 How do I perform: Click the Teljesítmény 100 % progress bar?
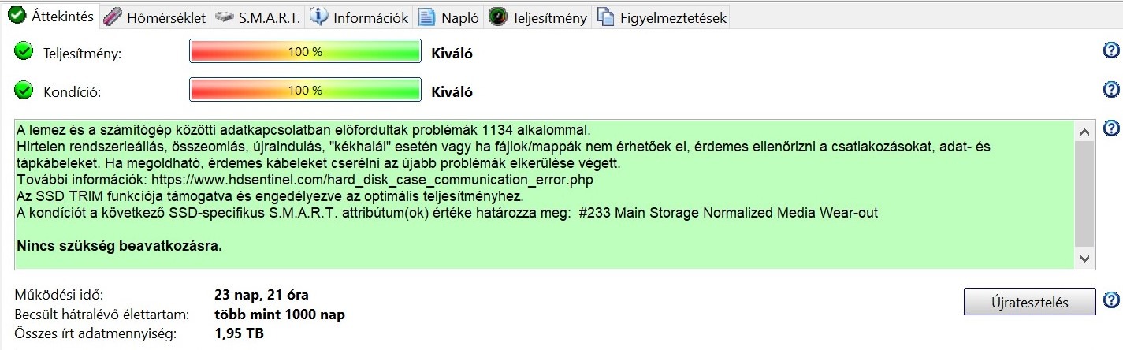305,52
